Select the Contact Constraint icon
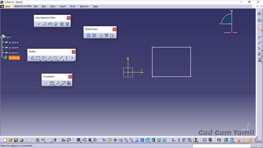263x148 pixels. [x=58, y=83]
